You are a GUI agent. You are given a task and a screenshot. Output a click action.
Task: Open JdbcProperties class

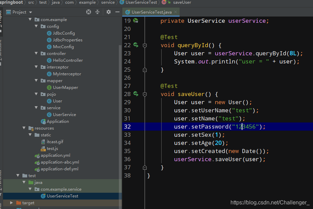pos(65,40)
